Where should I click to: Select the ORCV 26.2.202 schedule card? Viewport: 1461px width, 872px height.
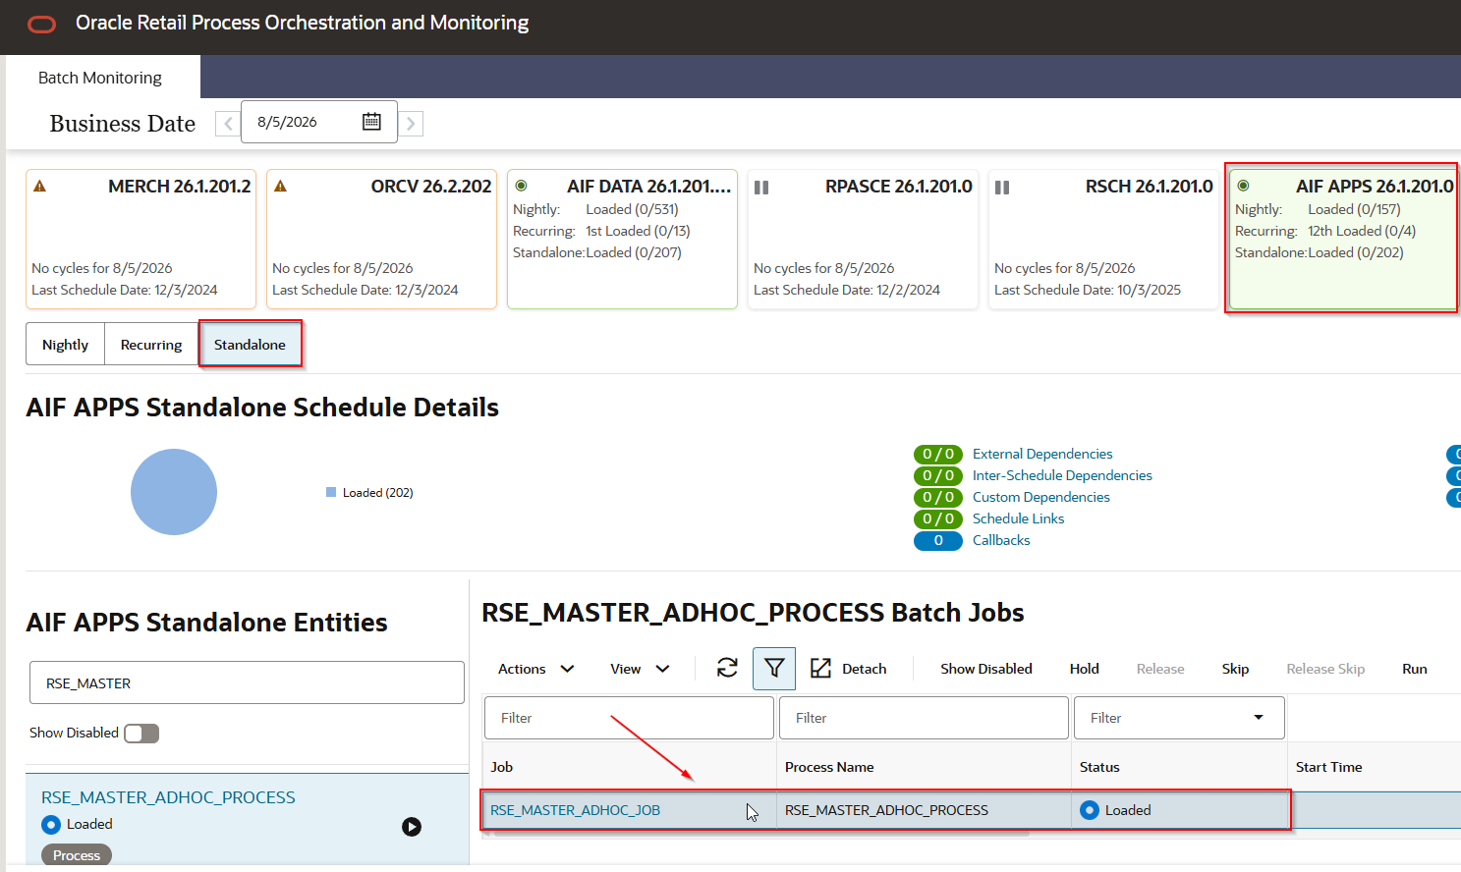(x=381, y=239)
